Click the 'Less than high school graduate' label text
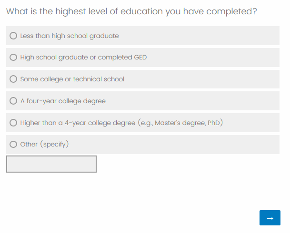 point(70,36)
